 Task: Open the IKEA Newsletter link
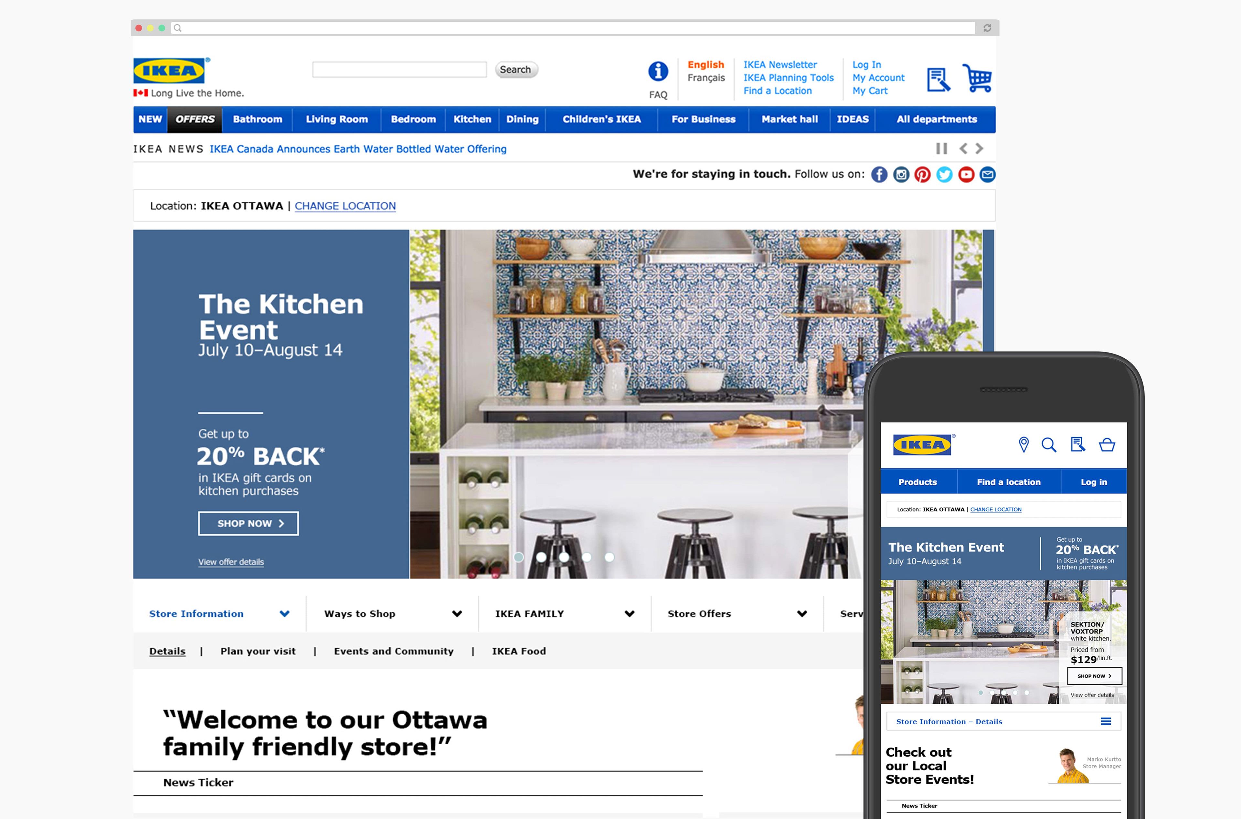[780, 65]
